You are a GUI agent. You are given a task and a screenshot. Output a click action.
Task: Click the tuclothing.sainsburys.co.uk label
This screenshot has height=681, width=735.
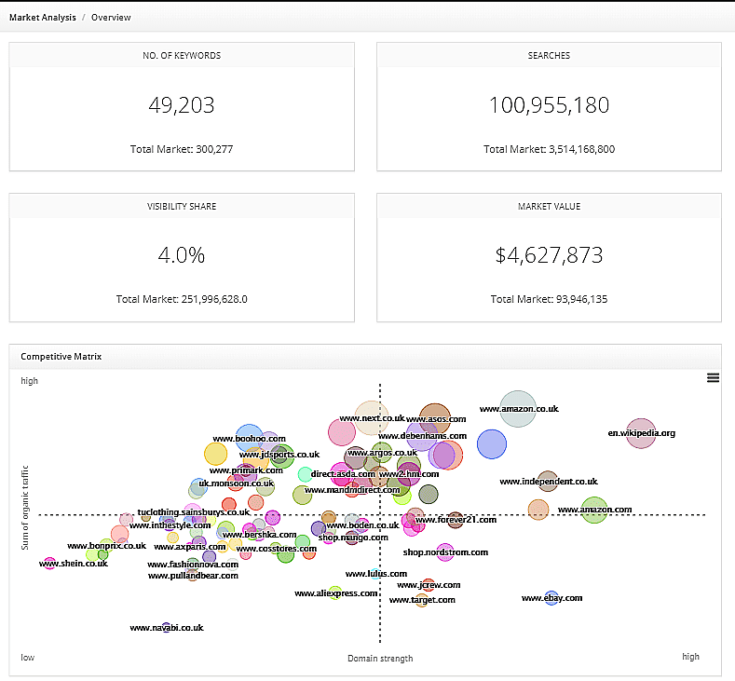[x=194, y=512]
